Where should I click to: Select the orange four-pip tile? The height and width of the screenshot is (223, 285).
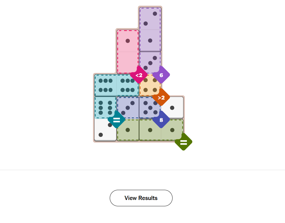(x=150, y=85)
